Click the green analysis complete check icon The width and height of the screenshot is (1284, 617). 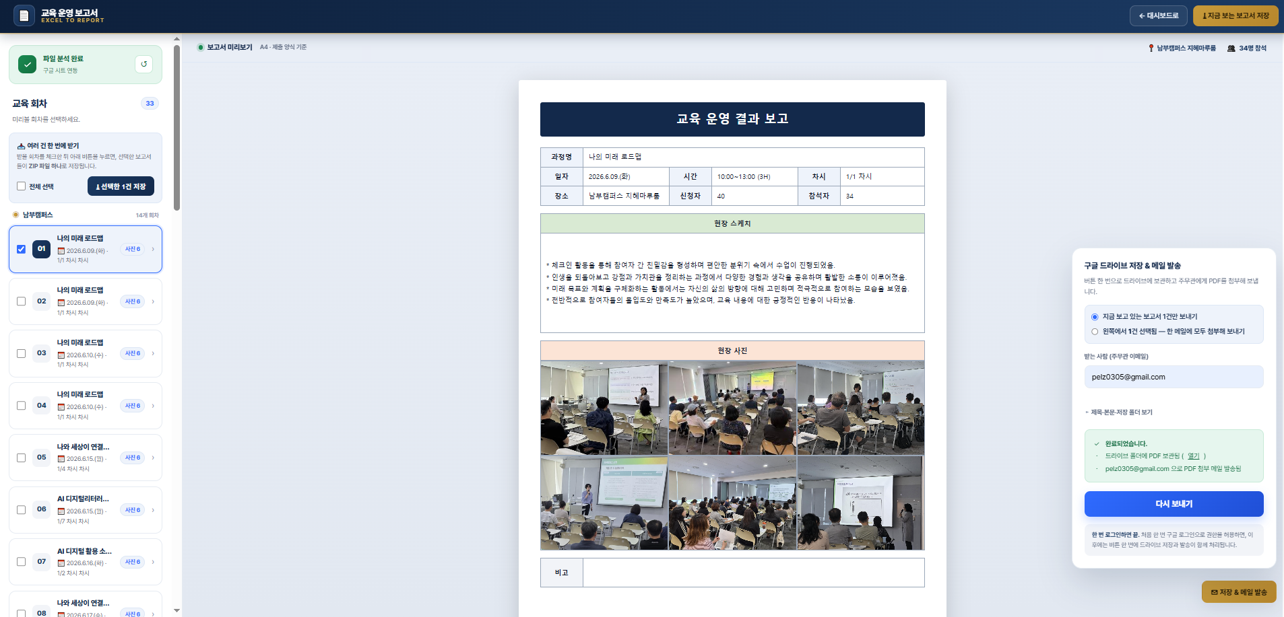[x=27, y=65]
